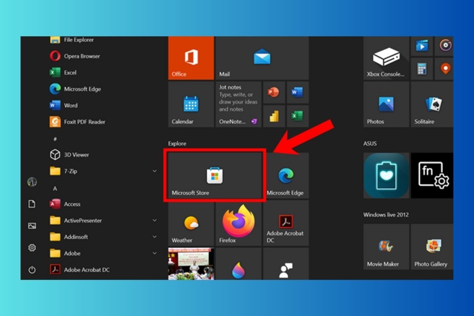Screen dimensions: 474x316
Task: Open Pictures from the left rail
Action: coord(32,226)
